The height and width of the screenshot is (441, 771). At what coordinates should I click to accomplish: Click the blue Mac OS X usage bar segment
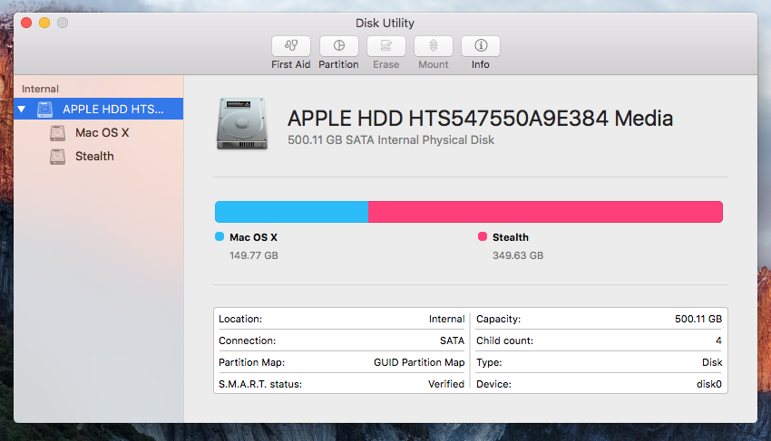tap(291, 212)
